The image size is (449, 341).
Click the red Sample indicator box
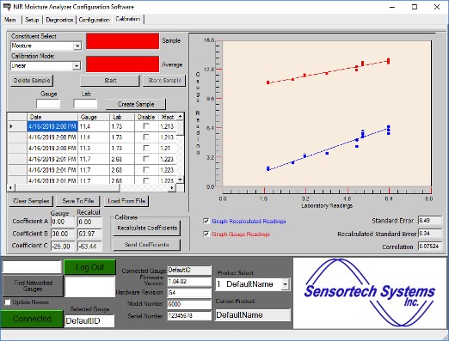122,41
